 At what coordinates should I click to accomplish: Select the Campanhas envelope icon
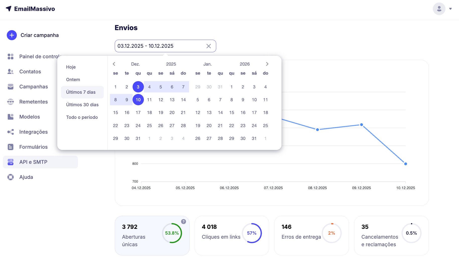click(11, 87)
